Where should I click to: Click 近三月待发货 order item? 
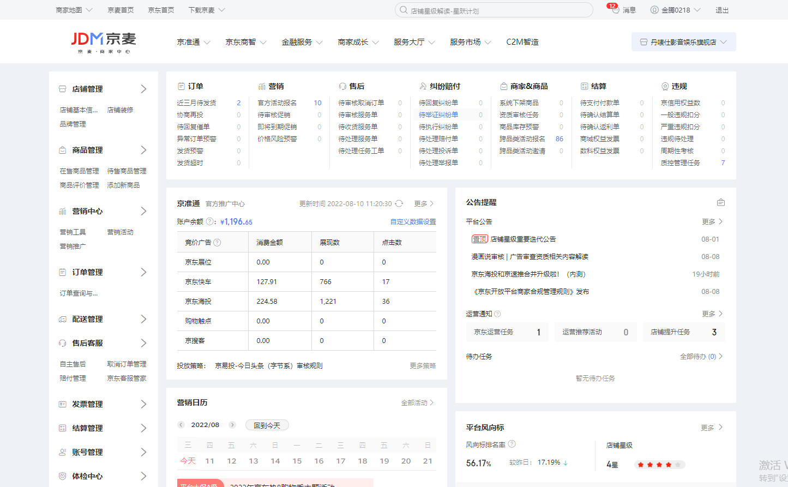pyautogui.click(x=196, y=103)
